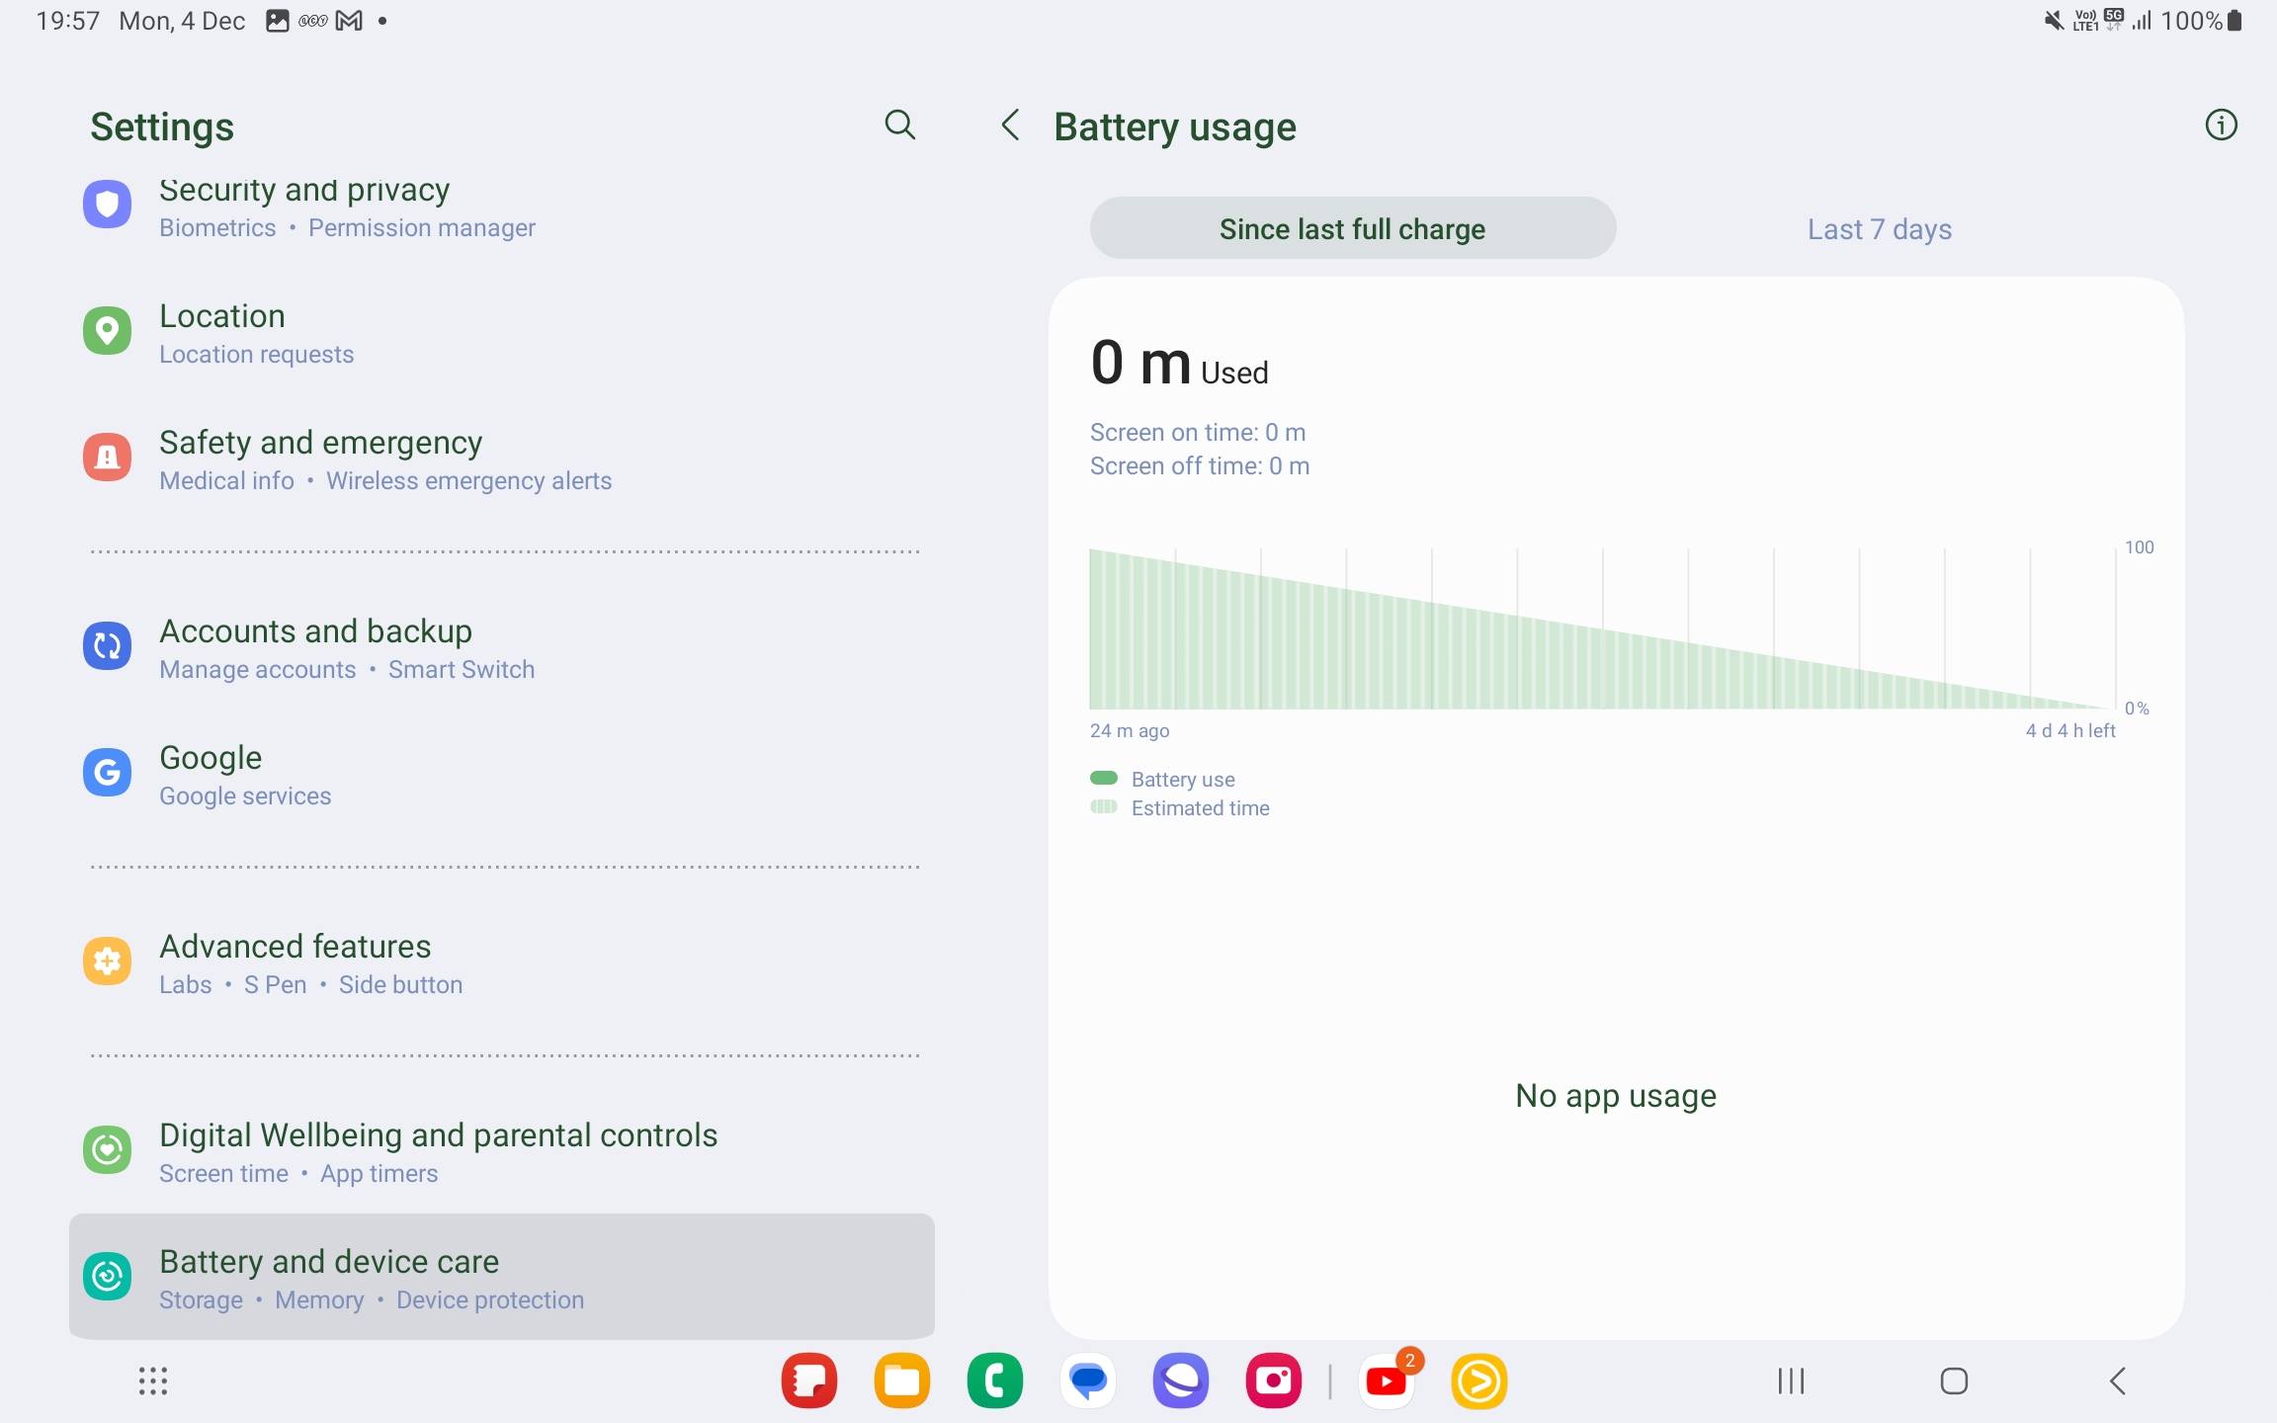Open the Samsung Internet browser icon
Viewport: 2277px width, 1423px height.
1181,1381
